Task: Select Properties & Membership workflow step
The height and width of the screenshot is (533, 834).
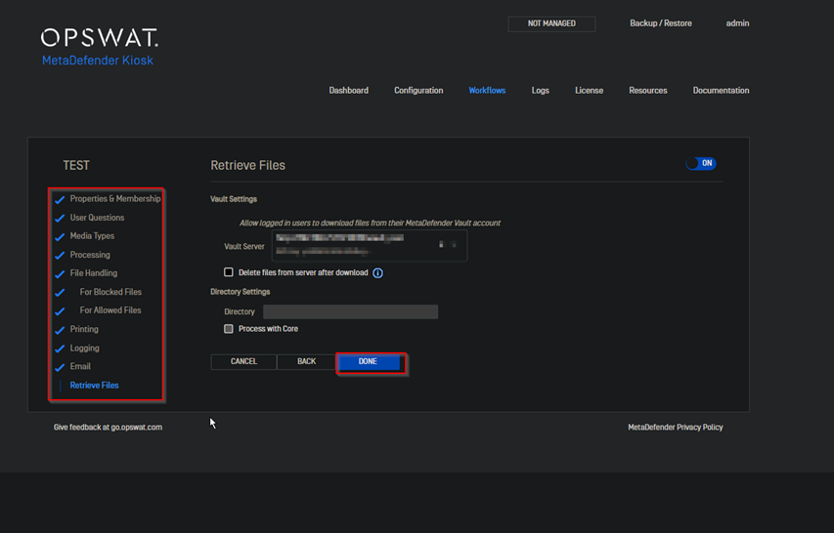Action: (115, 198)
